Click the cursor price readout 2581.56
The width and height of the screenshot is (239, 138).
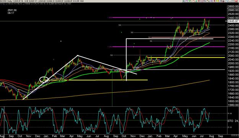pyautogui.click(x=12, y=10)
